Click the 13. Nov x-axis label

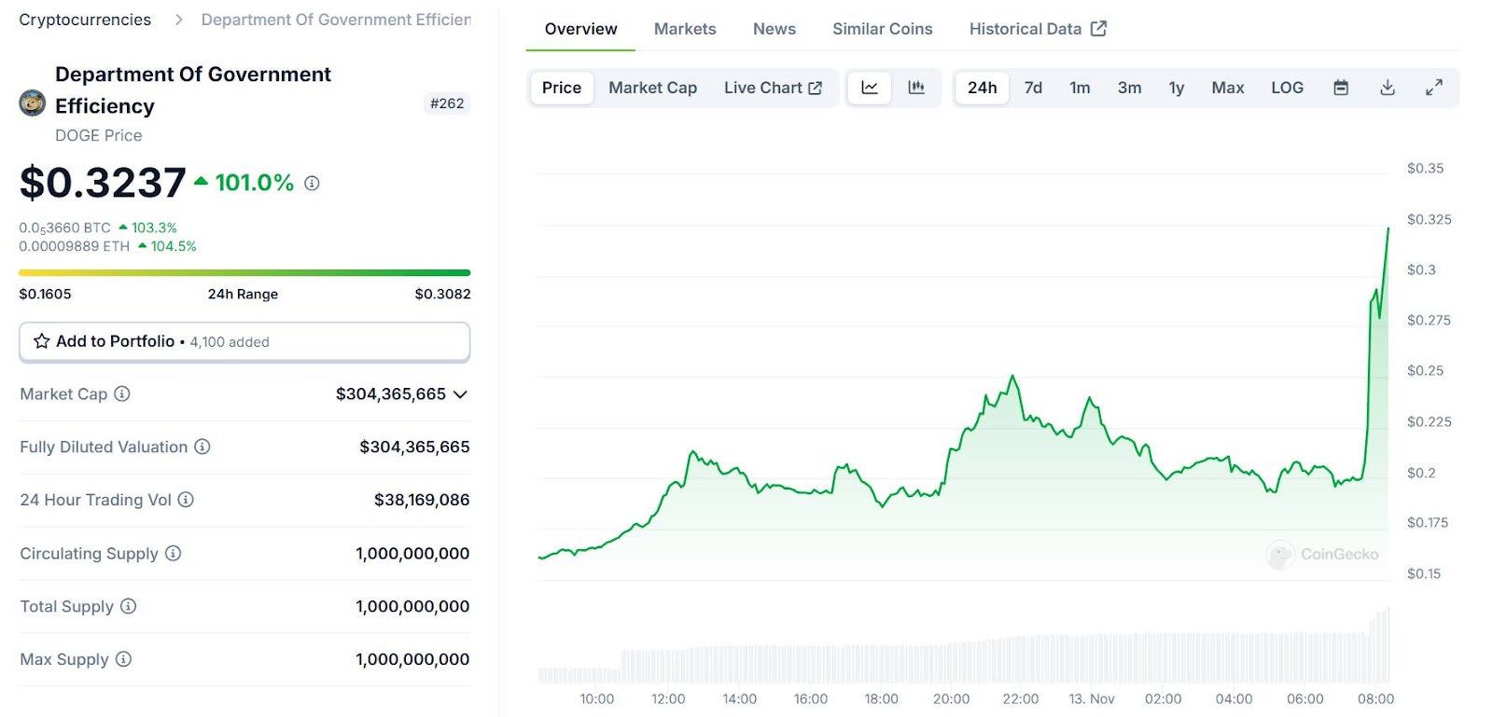[1092, 698]
